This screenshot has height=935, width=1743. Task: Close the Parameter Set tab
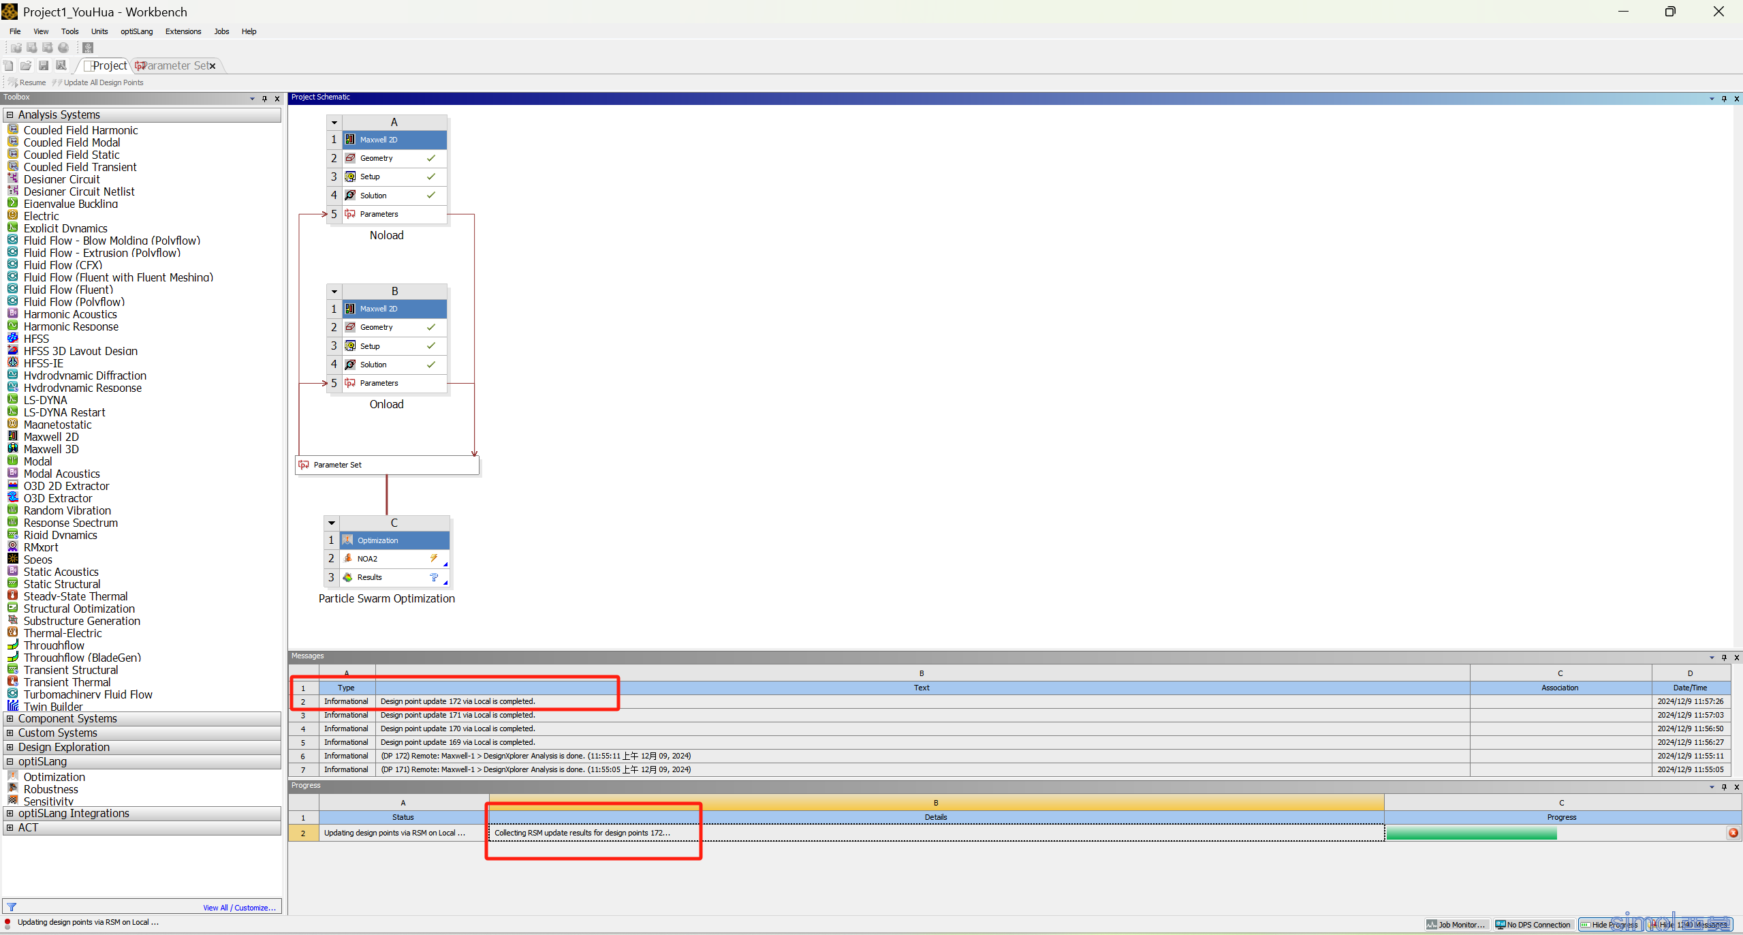click(x=213, y=66)
